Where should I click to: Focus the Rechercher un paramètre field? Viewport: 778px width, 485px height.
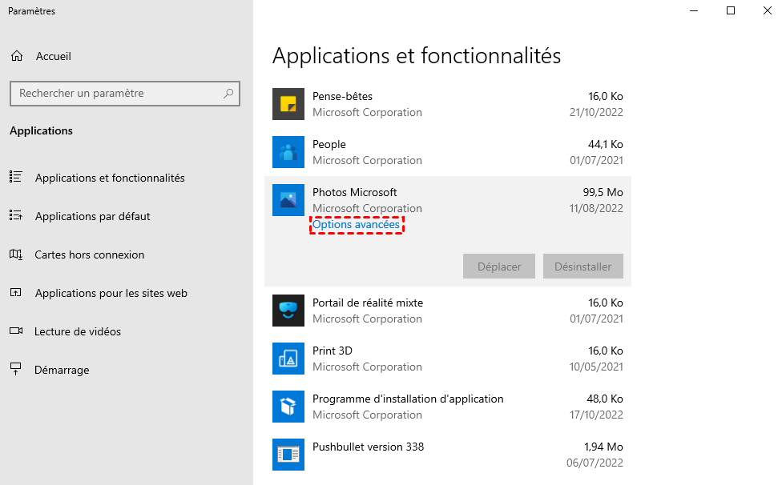point(116,94)
